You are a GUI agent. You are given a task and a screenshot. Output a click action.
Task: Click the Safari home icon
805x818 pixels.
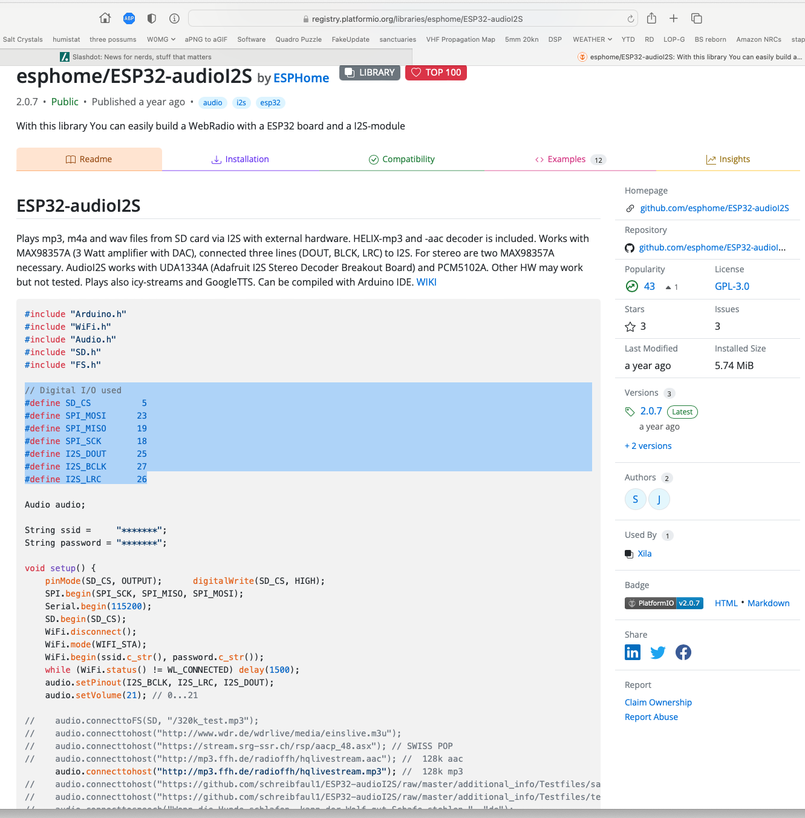(x=105, y=18)
